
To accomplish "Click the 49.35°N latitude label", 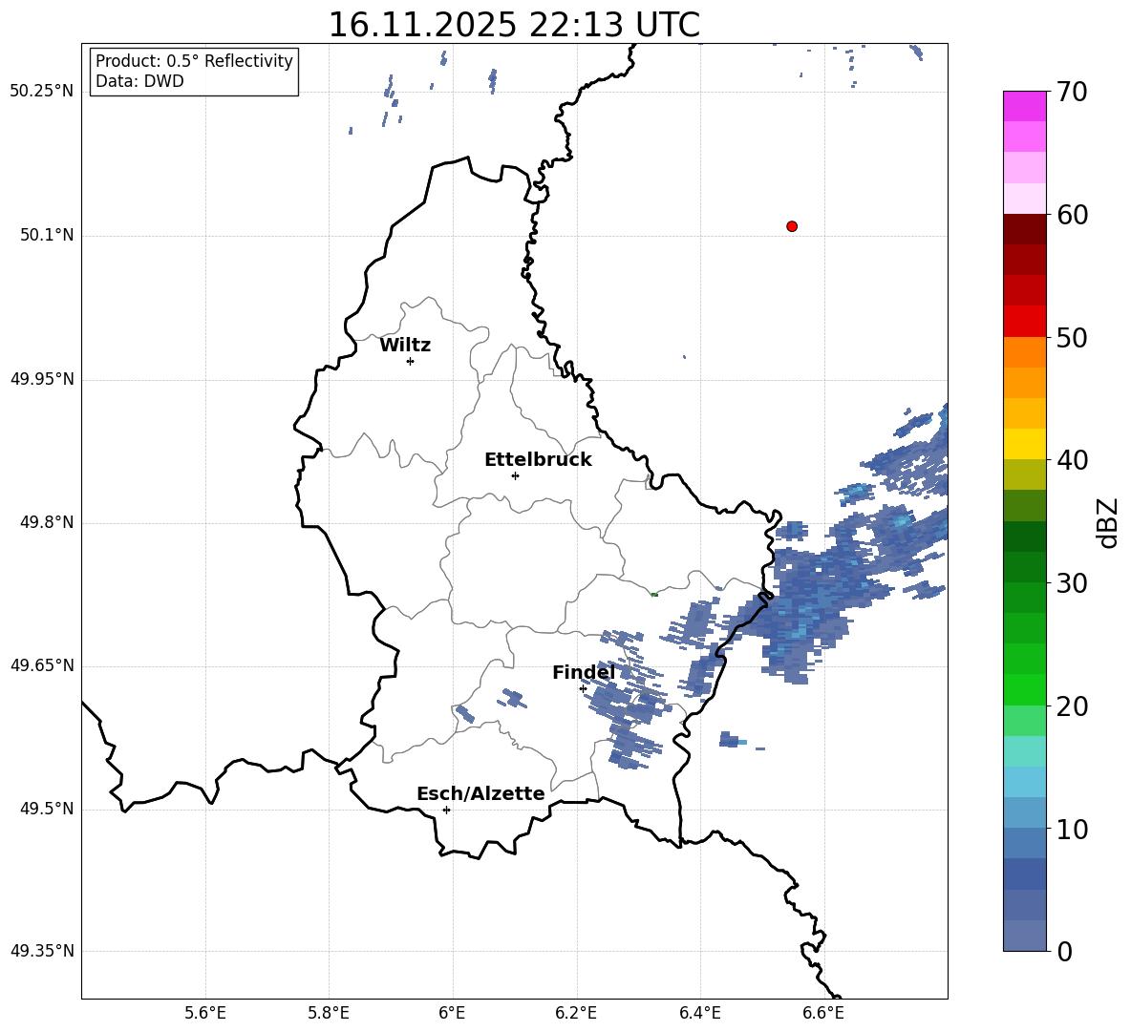I will 42,951.
